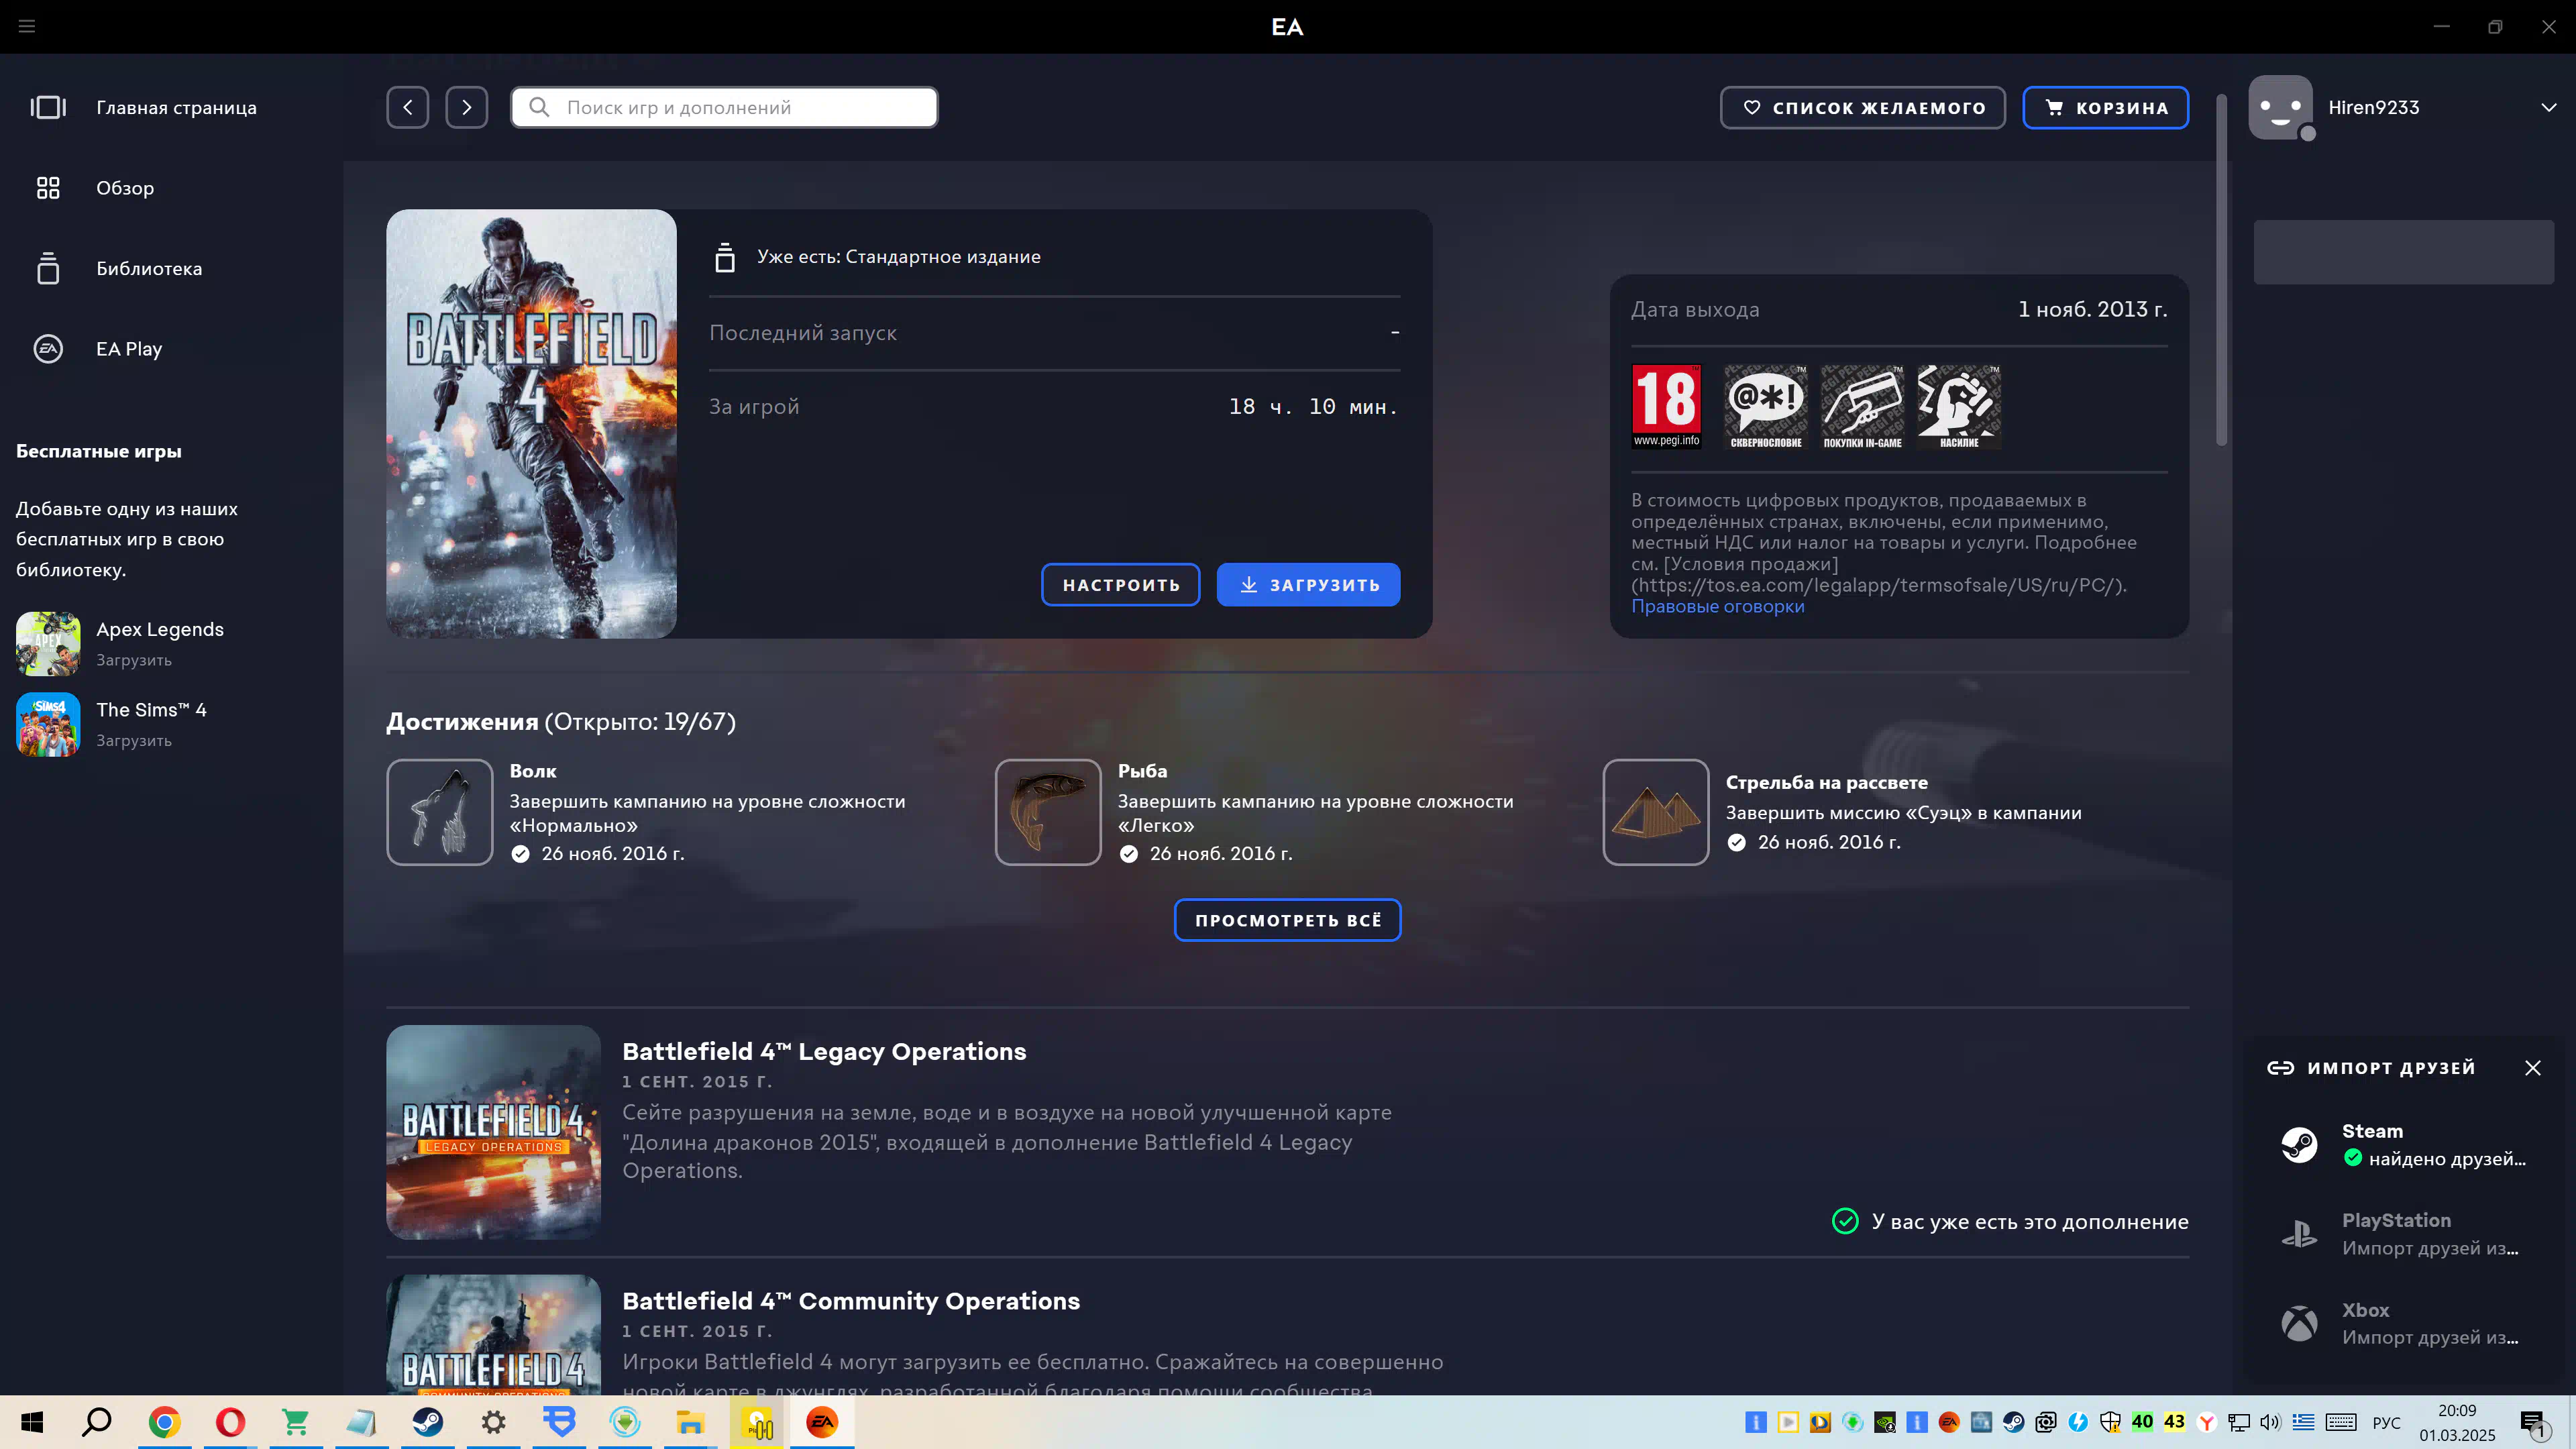
Task: Select Steam friend import option
Action: tap(2404, 1145)
